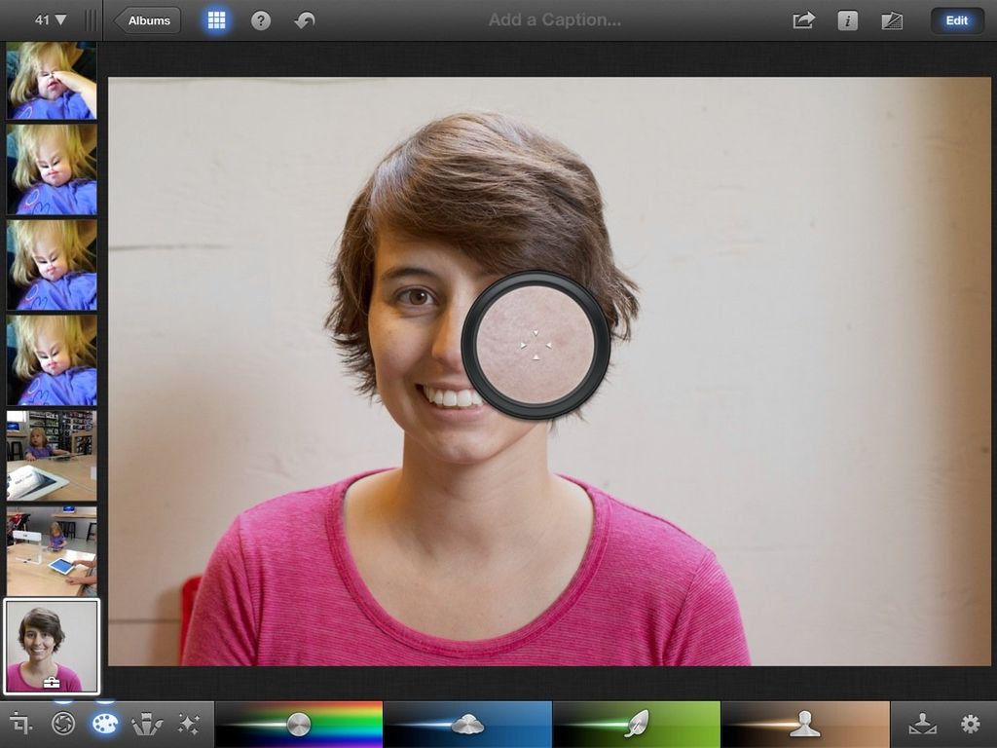Click the Edit button
The height and width of the screenshot is (748, 997).
tap(955, 19)
